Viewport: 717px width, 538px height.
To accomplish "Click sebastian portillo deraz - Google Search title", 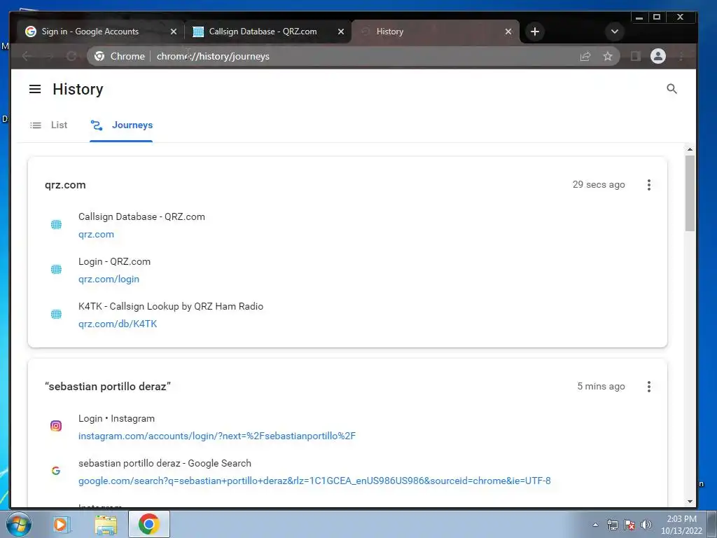I will click(x=165, y=464).
